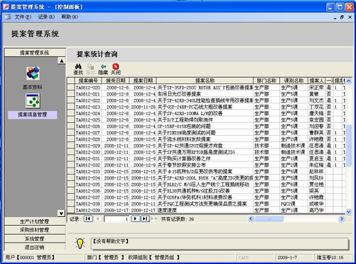The height and width of the screenshot is (264, 356).
Task: Click the inner document restore button
Action: [x=342, y=17]
